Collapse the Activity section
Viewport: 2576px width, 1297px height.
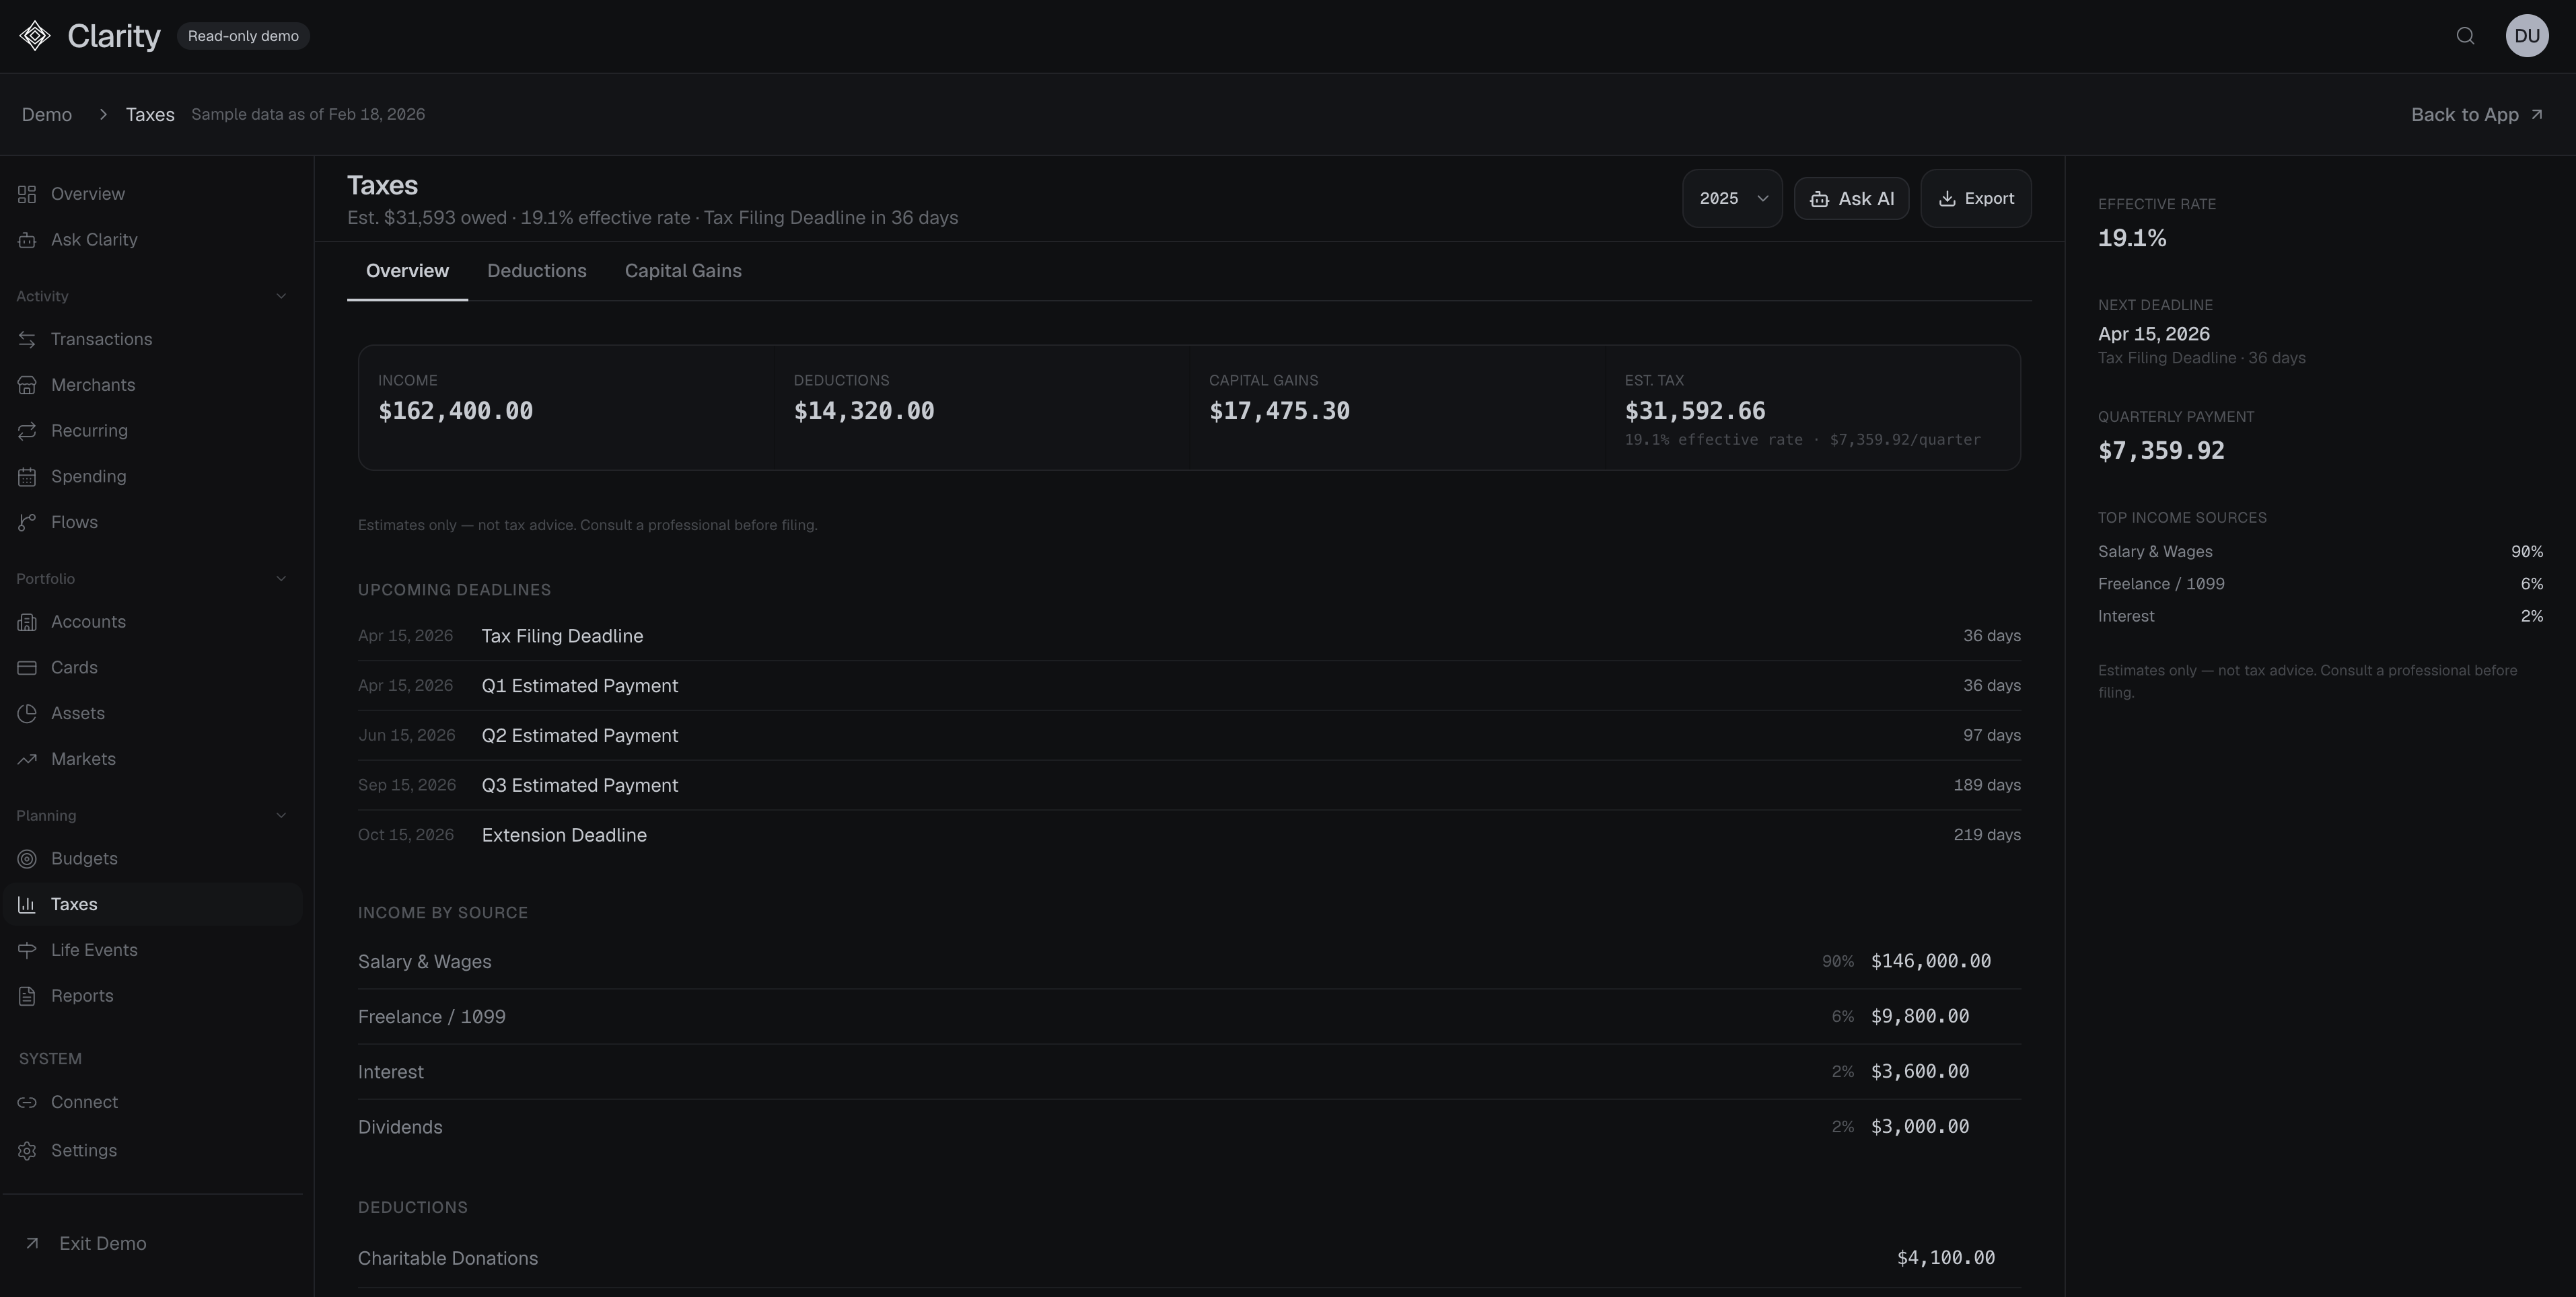pyautogui.click(x=280, y=296)
